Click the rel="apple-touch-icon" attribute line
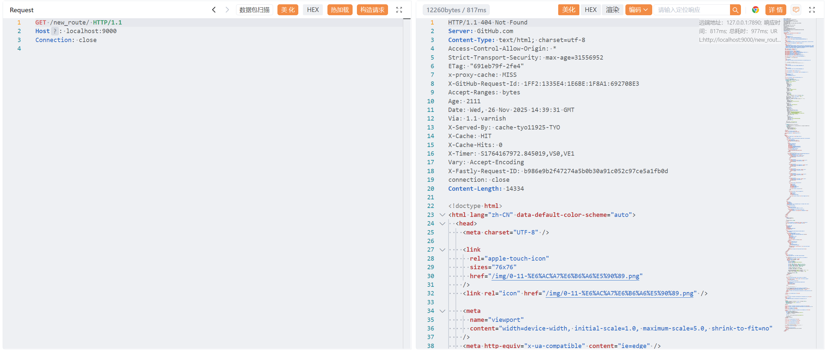This screenshot has height=351, width=830. pyautogui.click(x=509, y=259)
